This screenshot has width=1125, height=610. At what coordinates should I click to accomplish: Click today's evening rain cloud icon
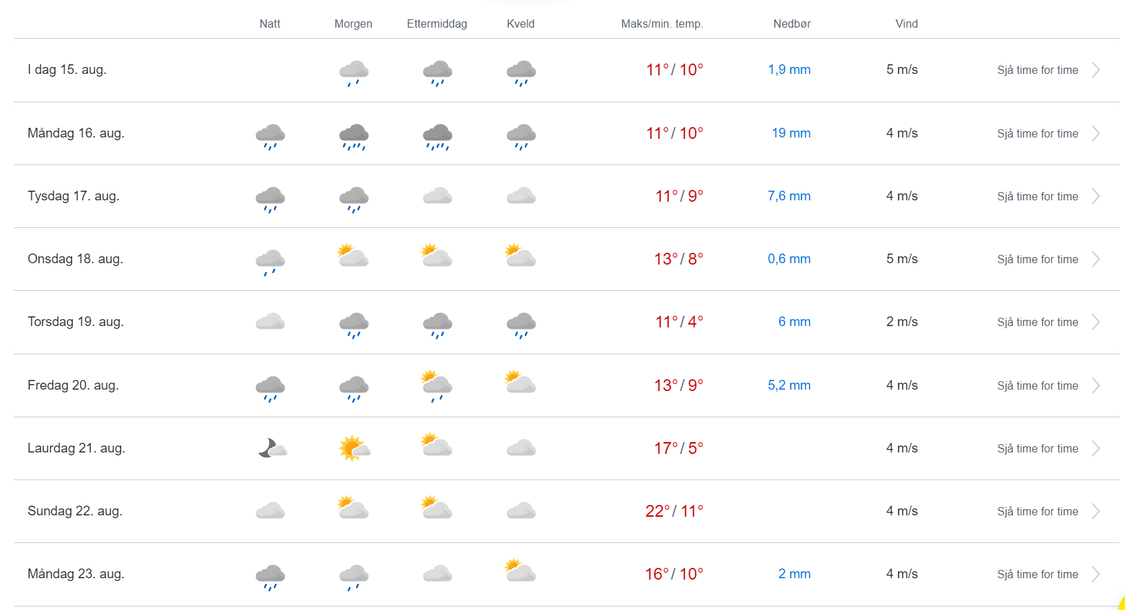coord(521,73)
